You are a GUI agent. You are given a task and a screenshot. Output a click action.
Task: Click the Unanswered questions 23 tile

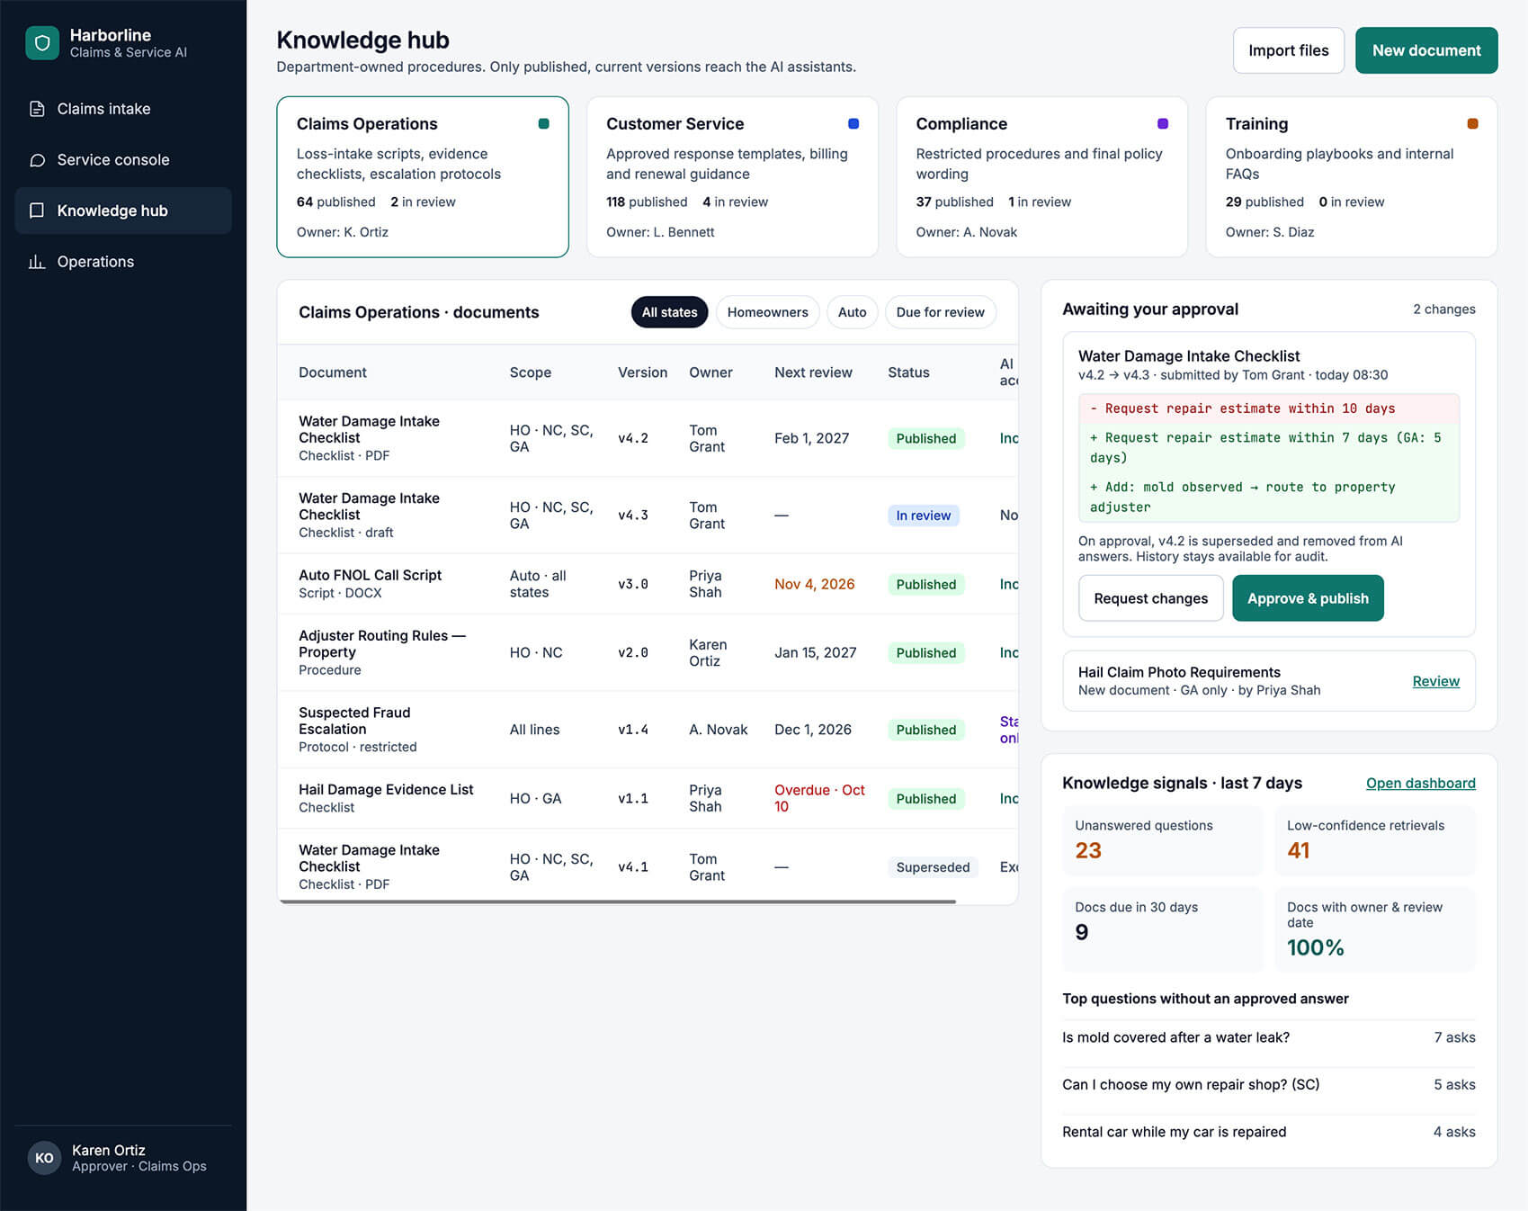pos(1162,840)
